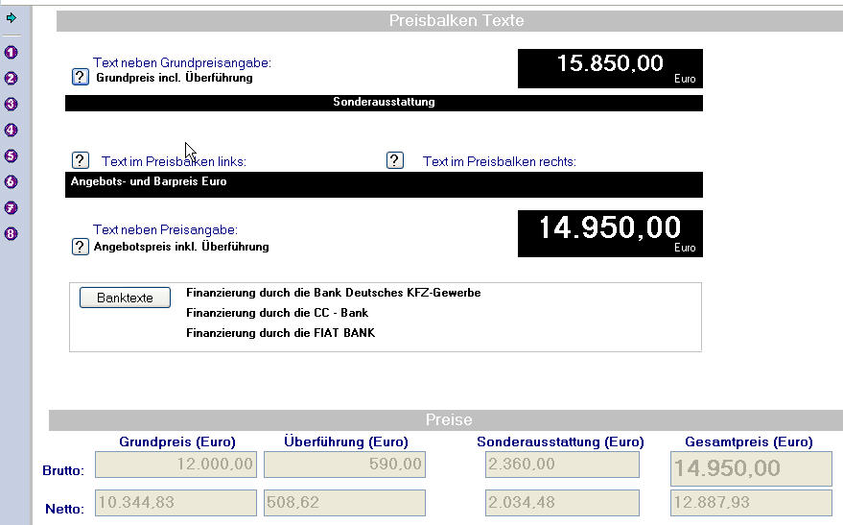Click the Sonderausstattung black bar
Viewport: 843px width, 525px height.
click(x=384, y=103)
